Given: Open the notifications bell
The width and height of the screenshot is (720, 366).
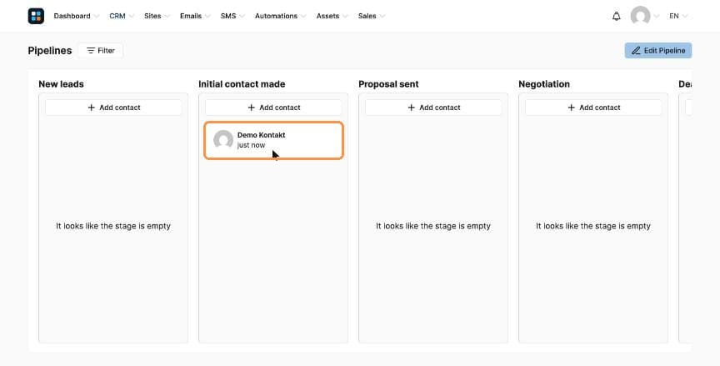Looking at the screenshot, I should (616, 16).
